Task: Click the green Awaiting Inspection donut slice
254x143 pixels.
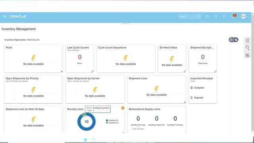Action: coord(84,115)
